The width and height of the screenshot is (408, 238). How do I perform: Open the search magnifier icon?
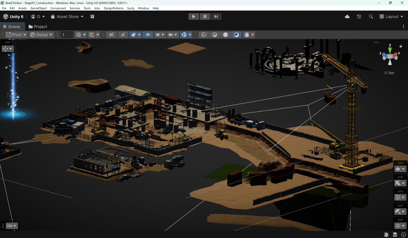click(371, 17)
